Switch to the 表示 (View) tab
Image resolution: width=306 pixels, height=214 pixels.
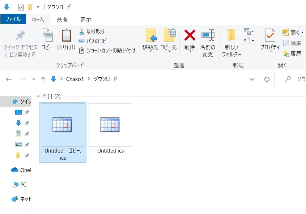pos(85,19)
